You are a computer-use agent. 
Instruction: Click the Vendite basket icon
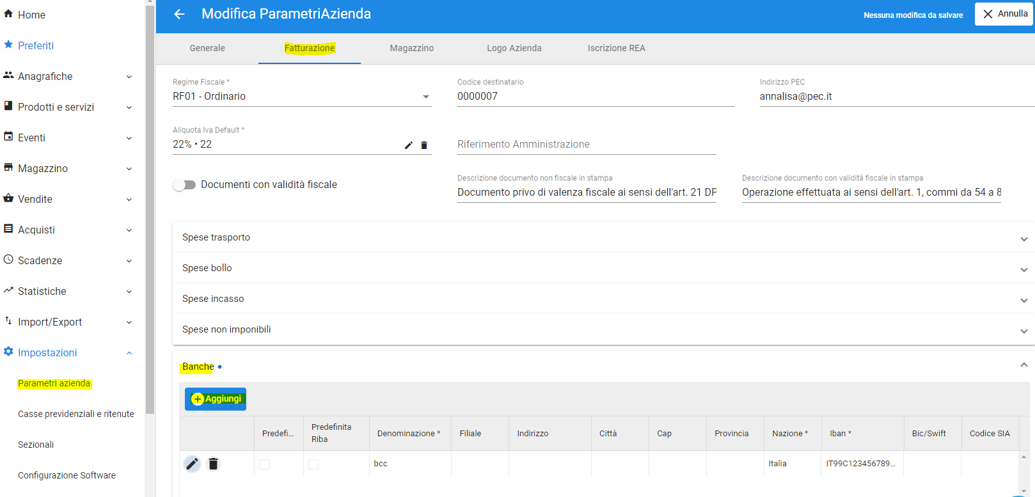pyautogui.click(x=8, y=198)
